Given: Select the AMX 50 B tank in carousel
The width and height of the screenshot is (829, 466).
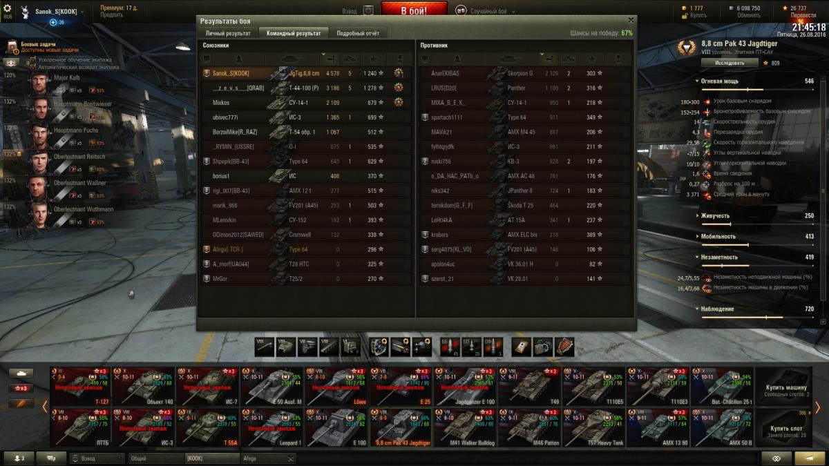Looking at the screenshot, I should [x=723, y=427].
